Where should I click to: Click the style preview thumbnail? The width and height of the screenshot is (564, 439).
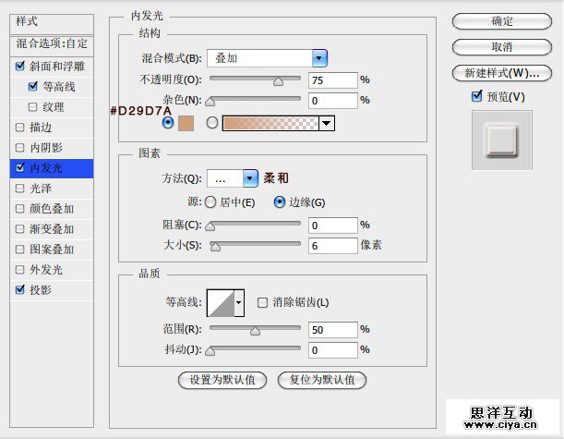(x=501, y=140)
